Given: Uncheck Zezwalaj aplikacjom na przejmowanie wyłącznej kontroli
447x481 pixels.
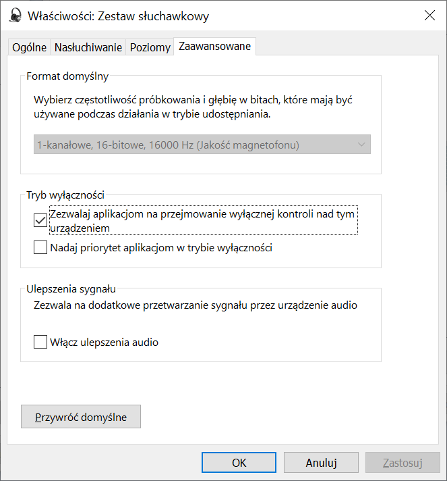Looking at the screenshot, I should (40, 220).
